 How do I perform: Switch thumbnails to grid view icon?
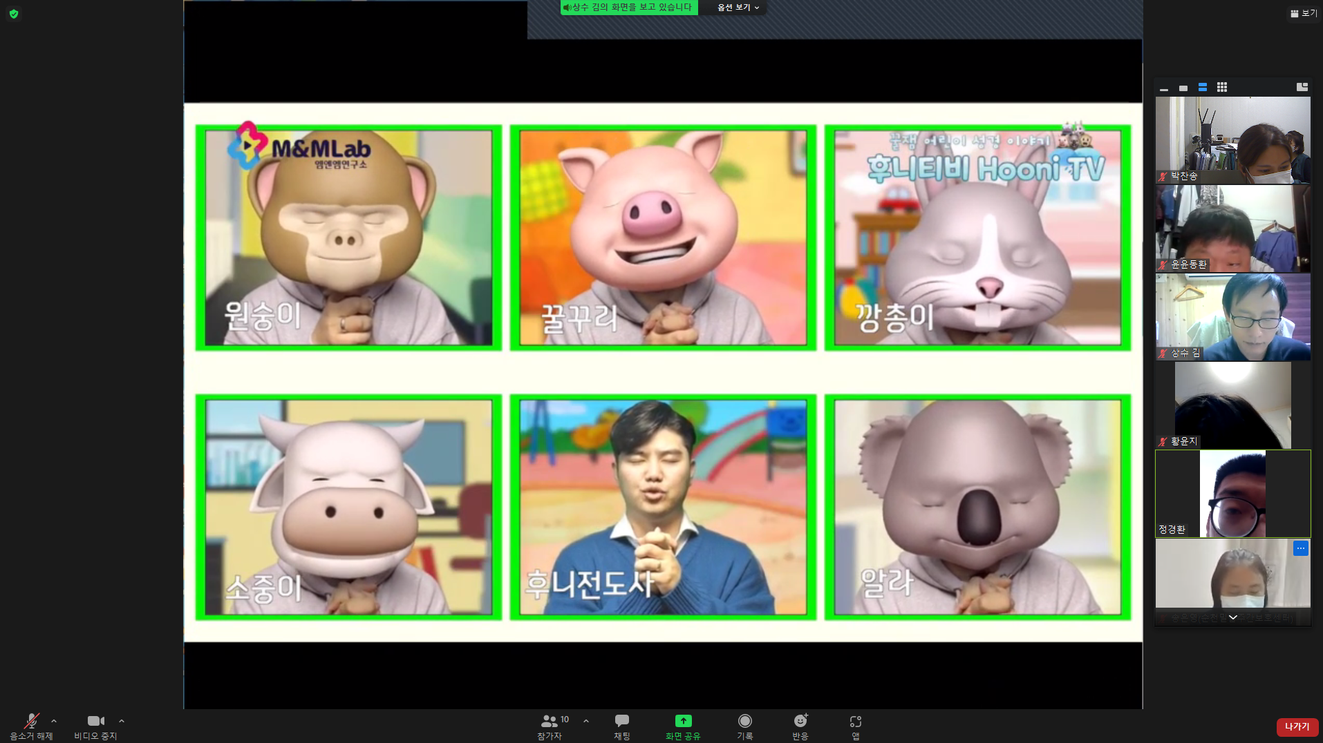[1222, 87]
